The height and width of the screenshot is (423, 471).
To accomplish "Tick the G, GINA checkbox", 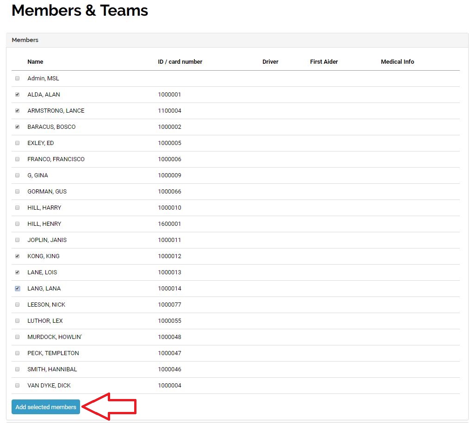I will coord(18,175).
